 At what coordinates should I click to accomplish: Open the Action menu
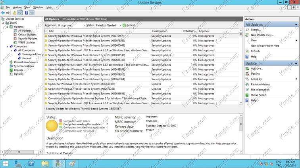click(17, 8)
